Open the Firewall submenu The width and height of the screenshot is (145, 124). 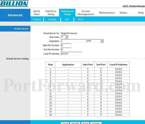pos(37,19)
